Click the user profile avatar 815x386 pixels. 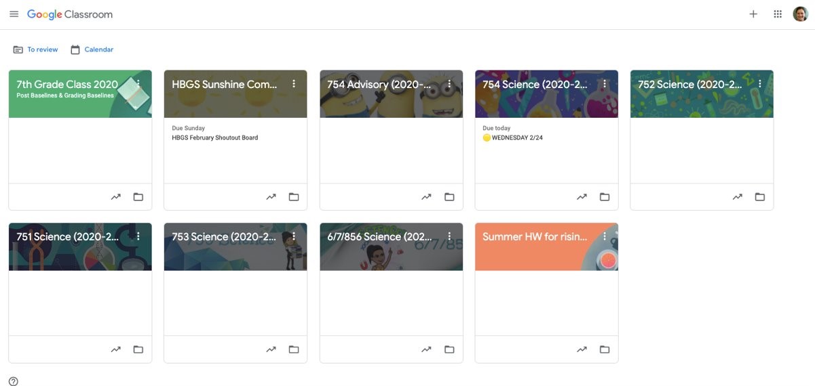point(801,14)
